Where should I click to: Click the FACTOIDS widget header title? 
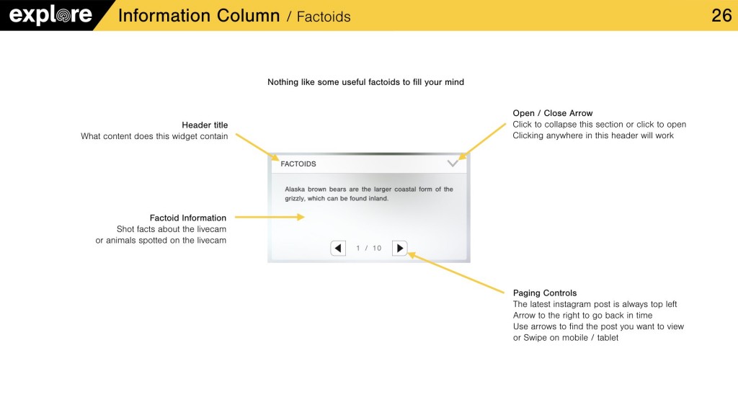pos(298,164)
